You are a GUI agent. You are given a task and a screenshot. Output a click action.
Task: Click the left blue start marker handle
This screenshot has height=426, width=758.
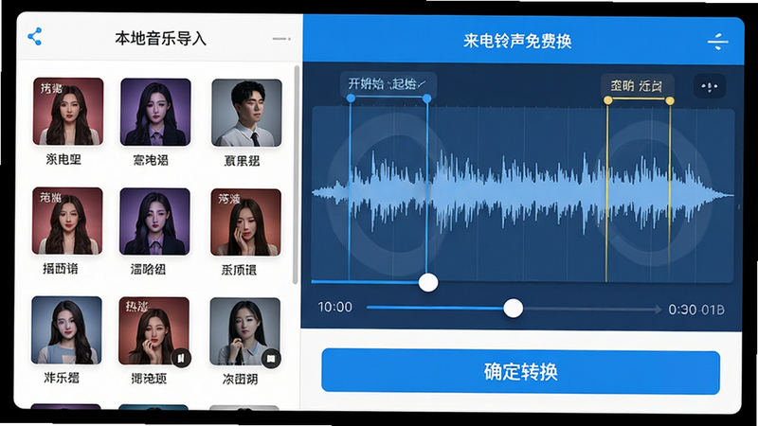(x=351, y=98)
